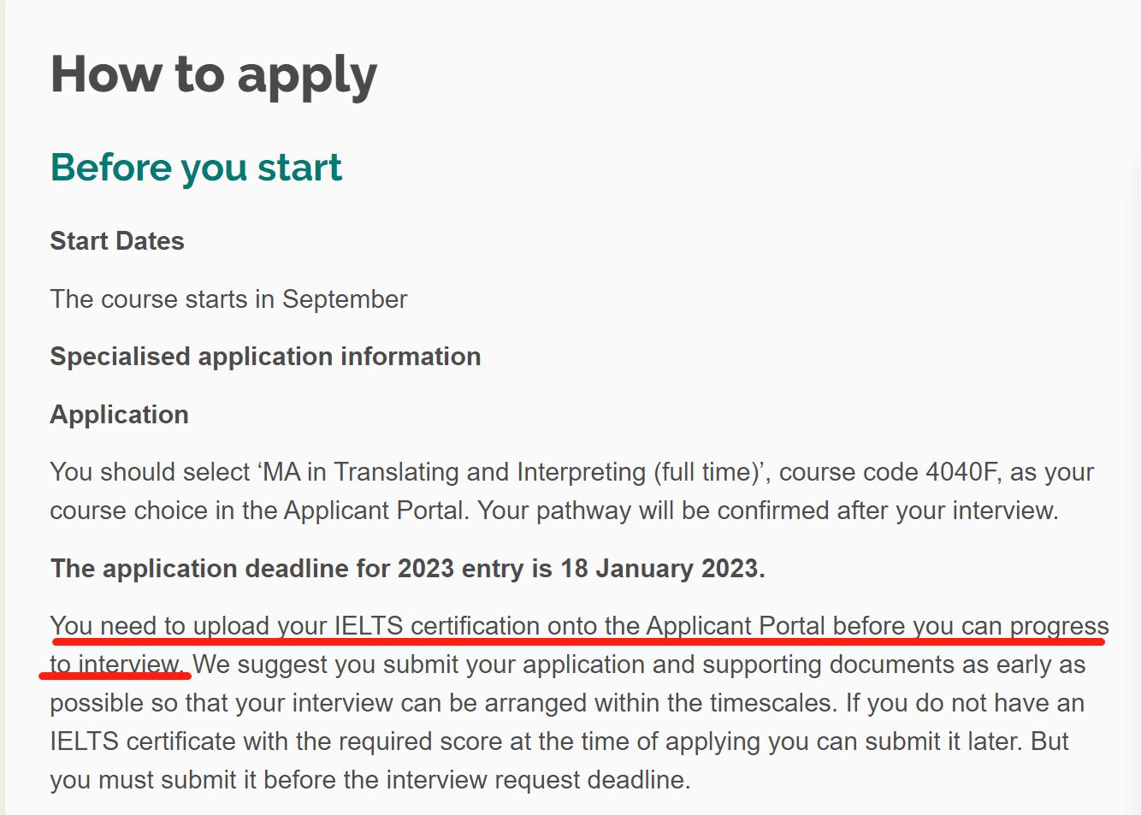Select the bold "Application" subheading
The image size is (1141, 815).
click(x=119, y=415)
